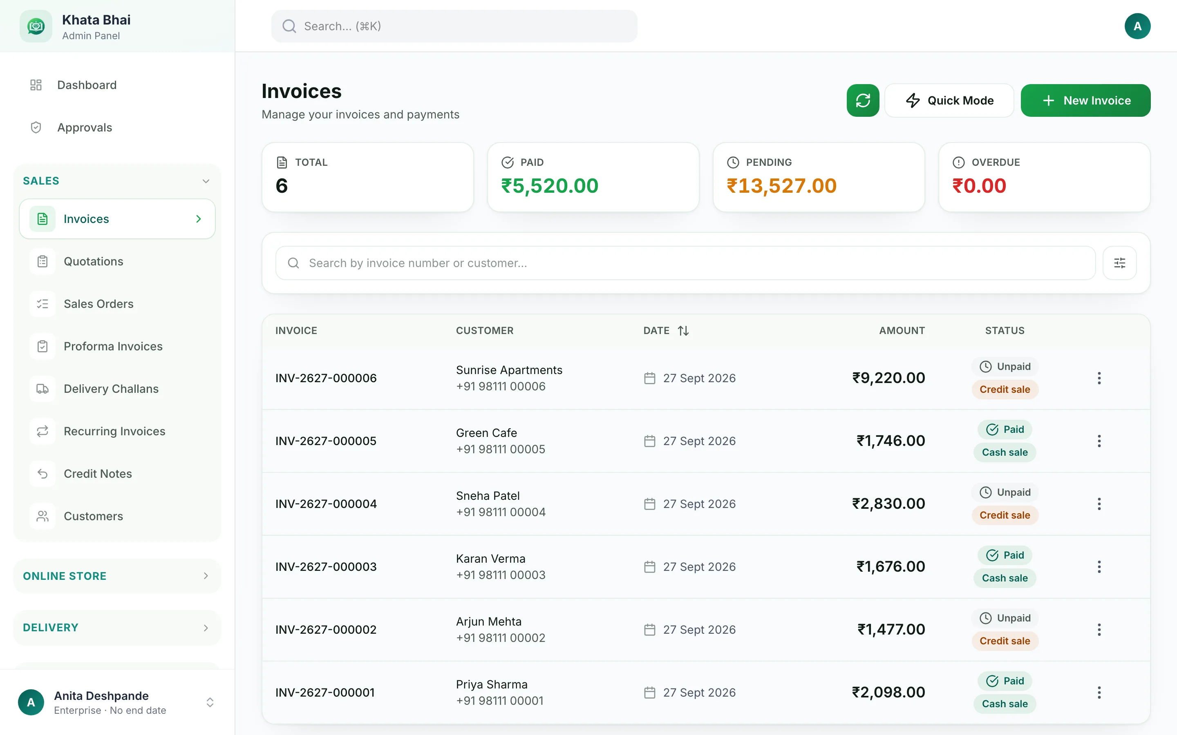Viewport: 1177px width, 735px height.
Task: Click the CUSTOMER column header
Action: (x=484, y=331)
